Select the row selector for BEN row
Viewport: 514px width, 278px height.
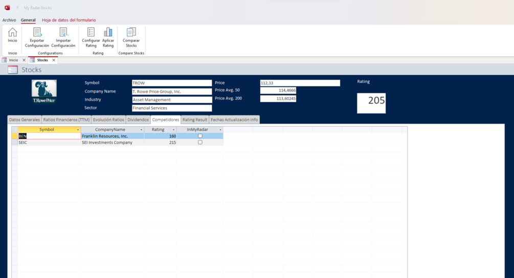click(x=15, y=136)
